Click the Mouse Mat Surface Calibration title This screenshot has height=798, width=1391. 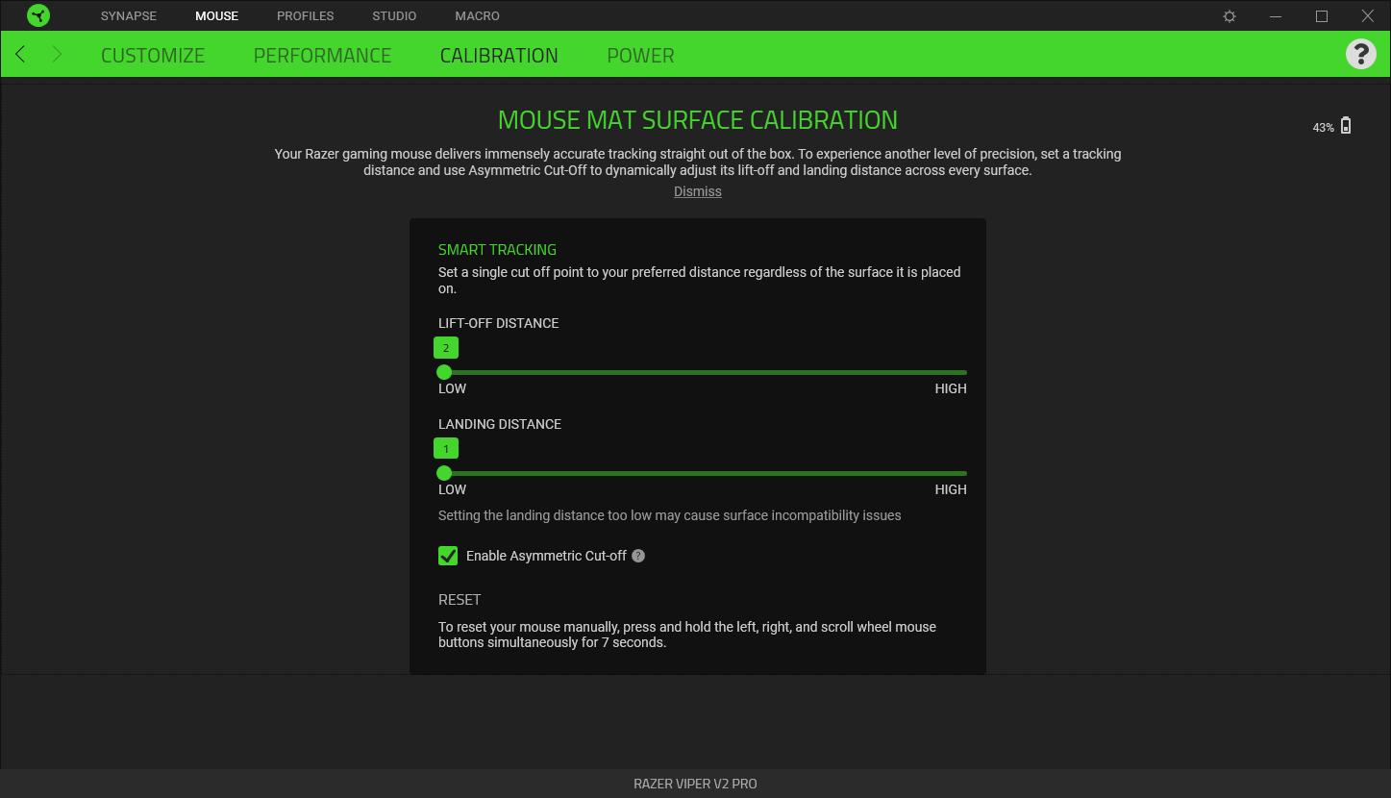(x=698, y=120)
